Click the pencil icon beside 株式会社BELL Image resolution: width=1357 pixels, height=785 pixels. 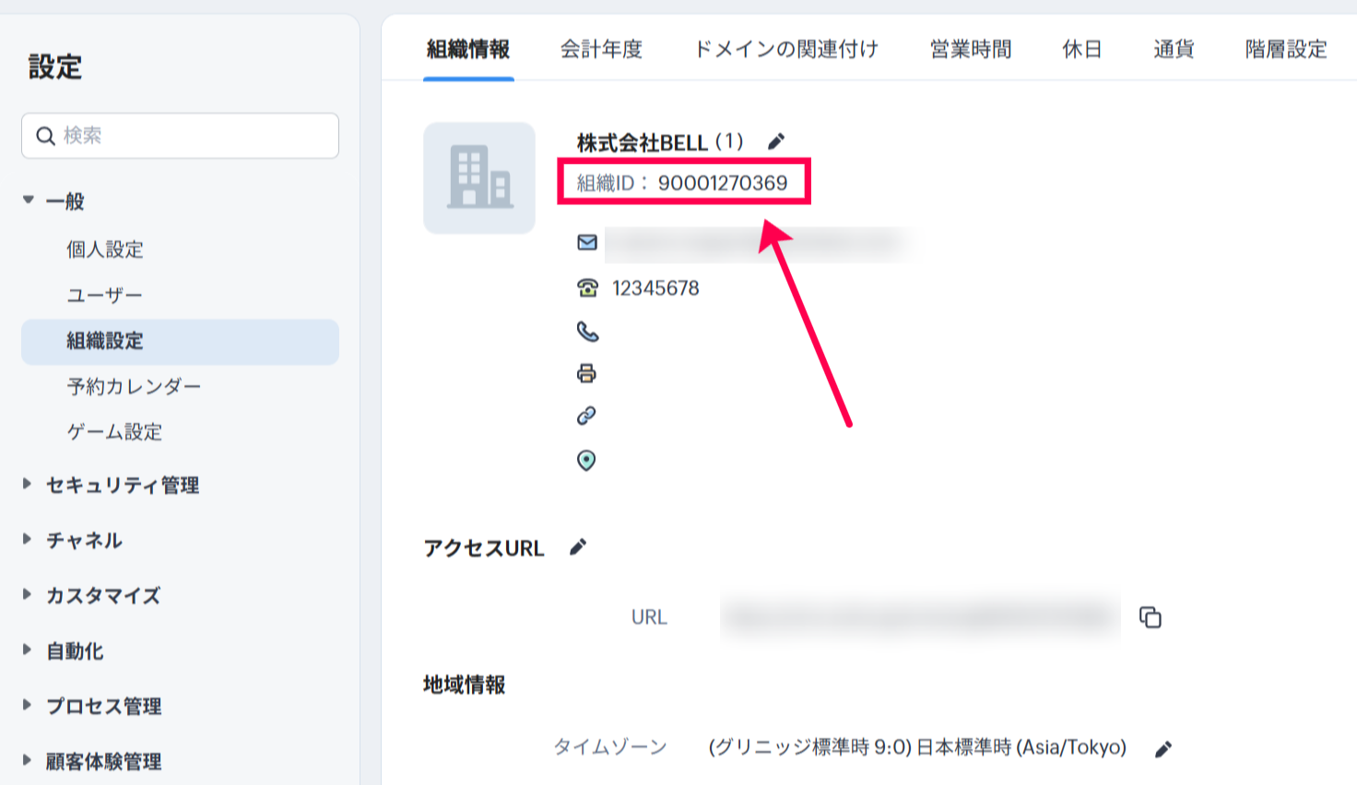point(776,142)
